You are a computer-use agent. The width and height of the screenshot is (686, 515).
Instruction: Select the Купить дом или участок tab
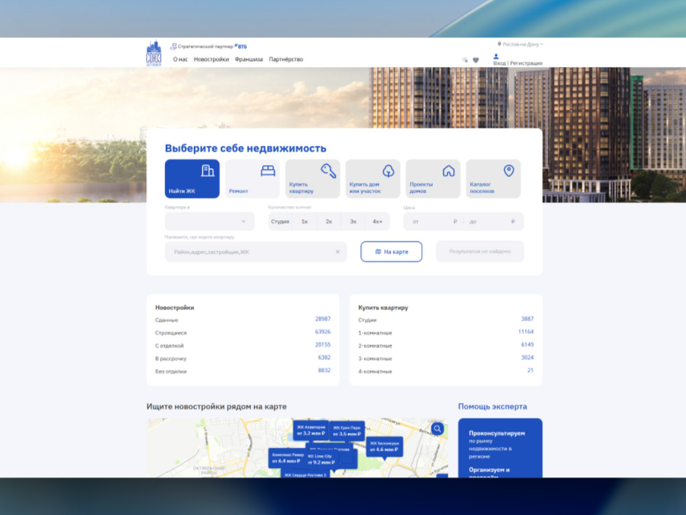tap(373, 179)
